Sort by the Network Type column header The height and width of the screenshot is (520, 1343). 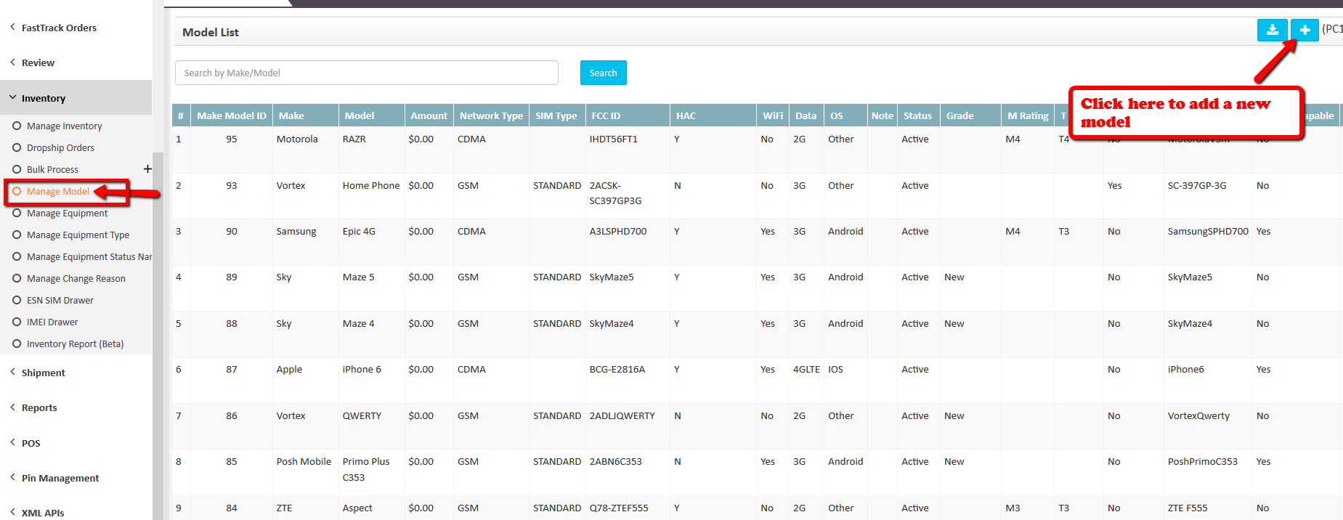[x=491, y=115]
